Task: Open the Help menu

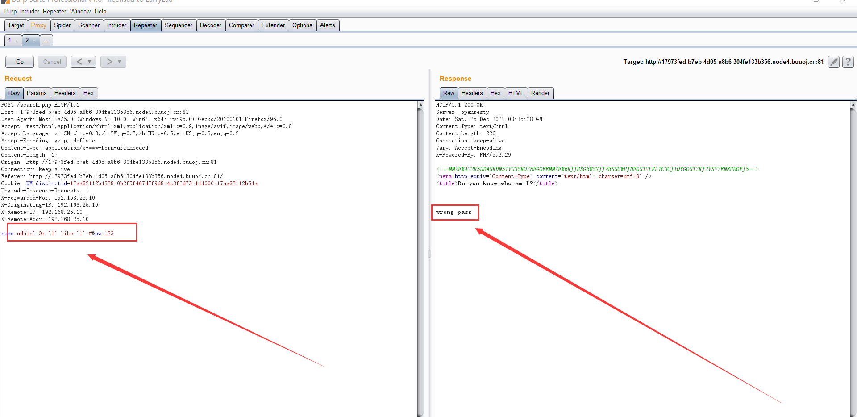Action: tap(100, 12)
